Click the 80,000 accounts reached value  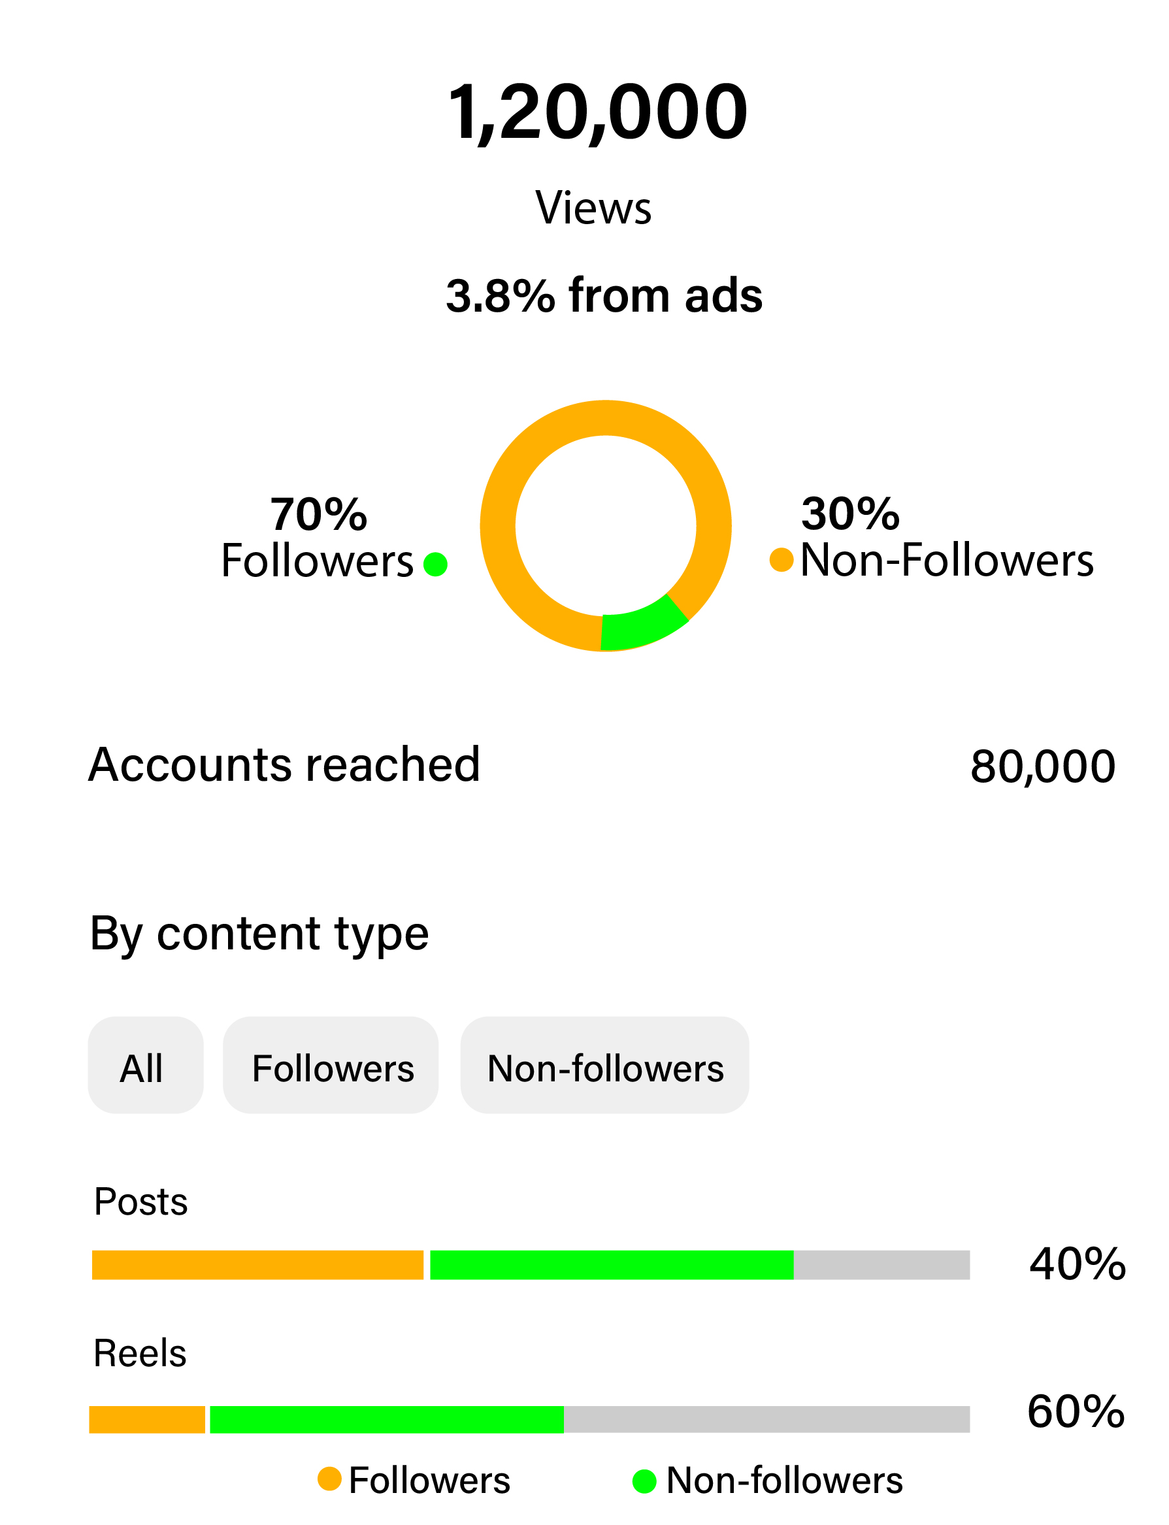1042,766
